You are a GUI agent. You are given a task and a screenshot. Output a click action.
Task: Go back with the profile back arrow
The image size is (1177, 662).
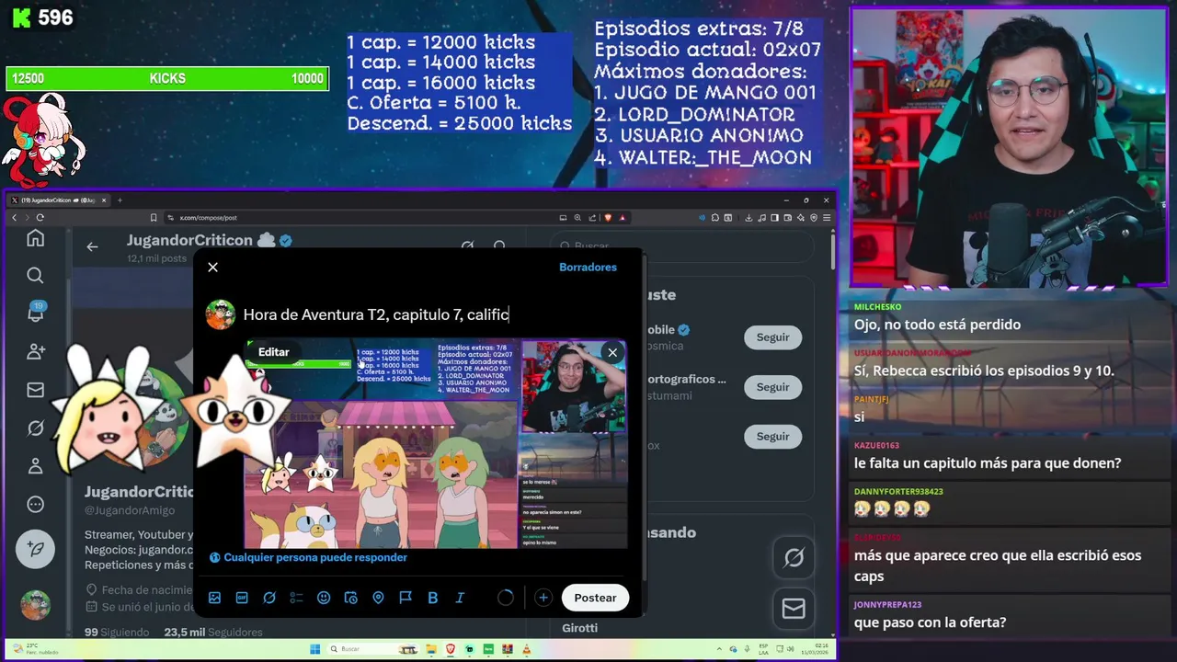coord(92,246)
